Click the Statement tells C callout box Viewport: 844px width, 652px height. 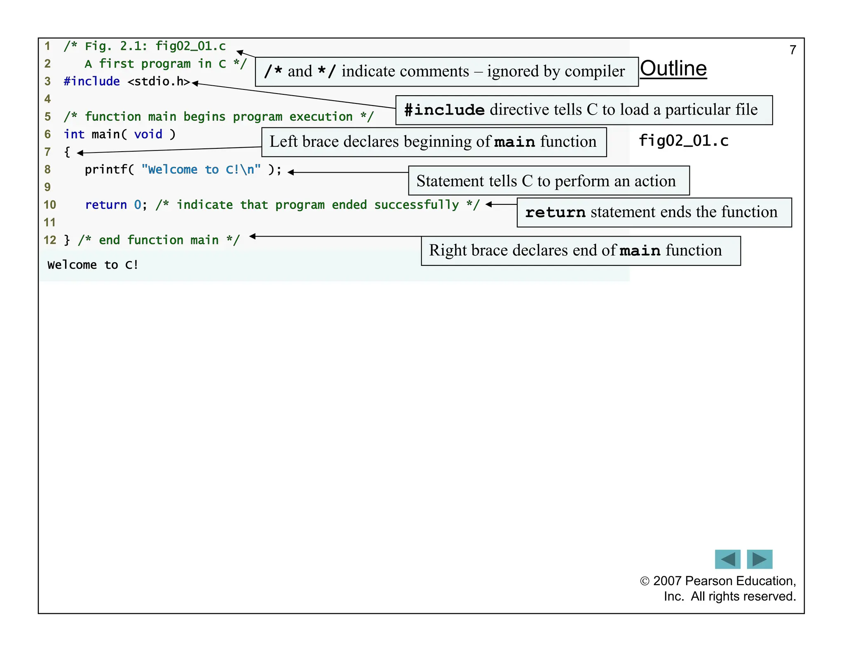click(549, 181)
